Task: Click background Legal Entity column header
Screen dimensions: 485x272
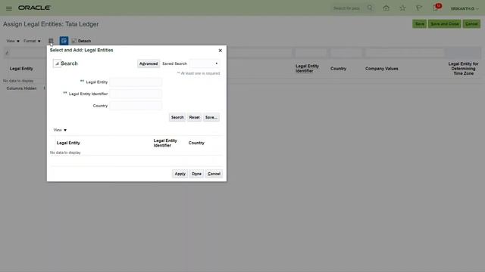Action: click(x=21, y=69)
